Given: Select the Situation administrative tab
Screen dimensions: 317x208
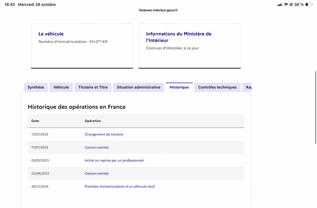Looking at the screenshot, I should 138,87.
